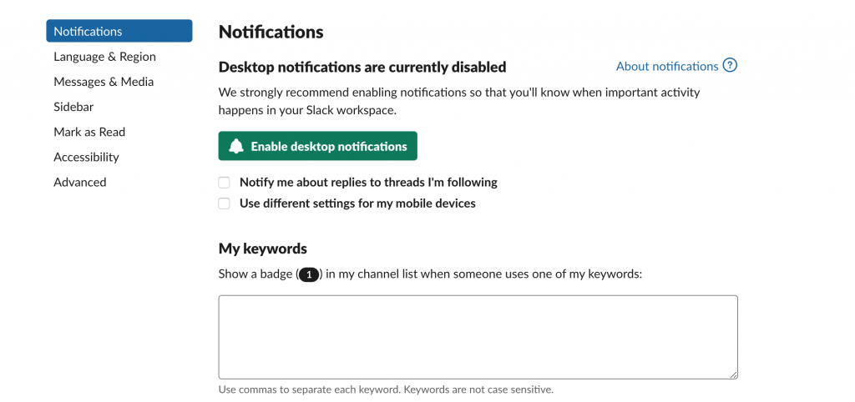The width and height of the screenshot is (855, 402).
Task: Click the black badge icon showing 1
Action: [309, 274]
